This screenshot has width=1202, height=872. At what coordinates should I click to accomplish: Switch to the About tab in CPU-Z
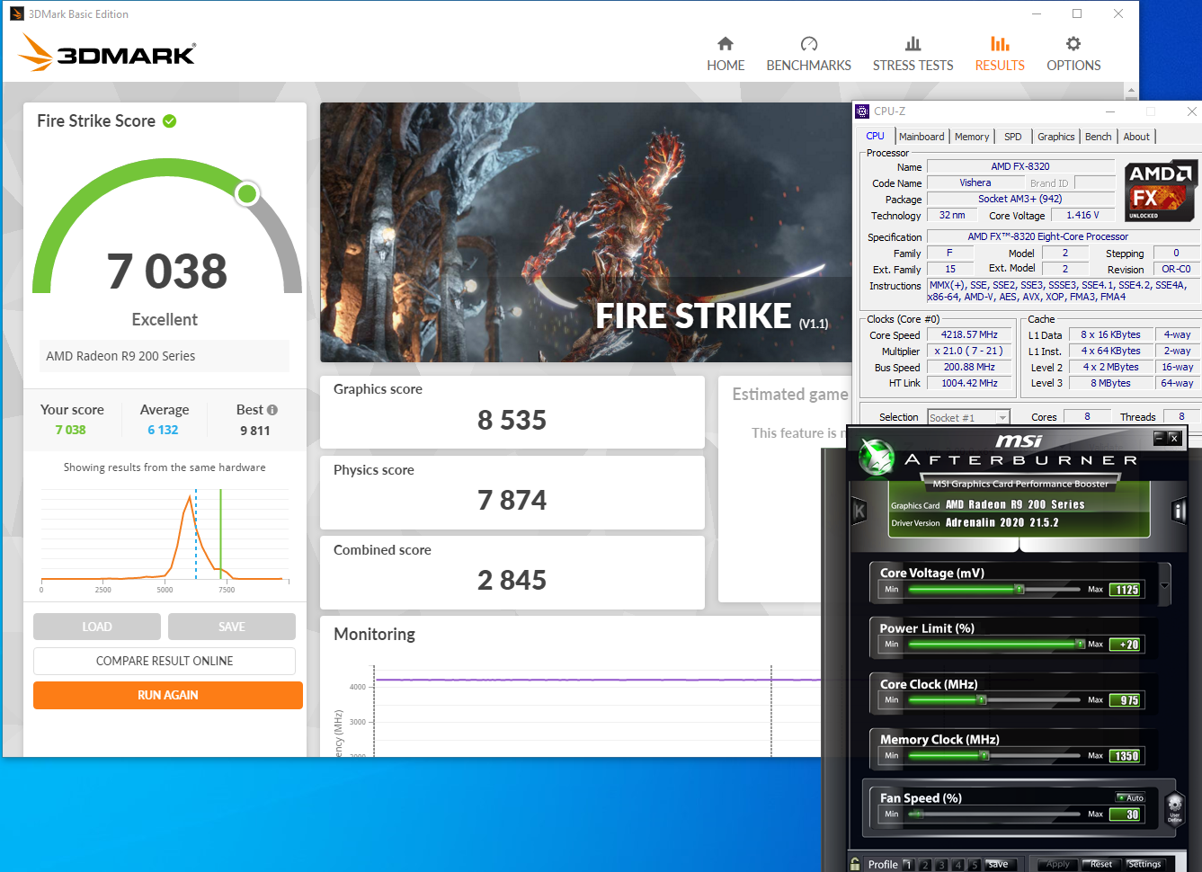[1136, 137]
